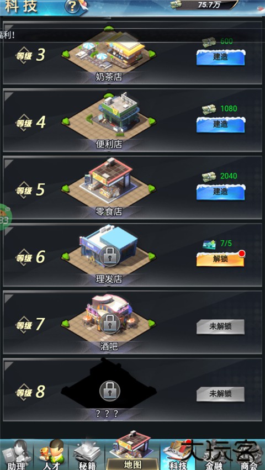Click the 未解锁 button for level 8
265x470 pixels.
(220, 394)
